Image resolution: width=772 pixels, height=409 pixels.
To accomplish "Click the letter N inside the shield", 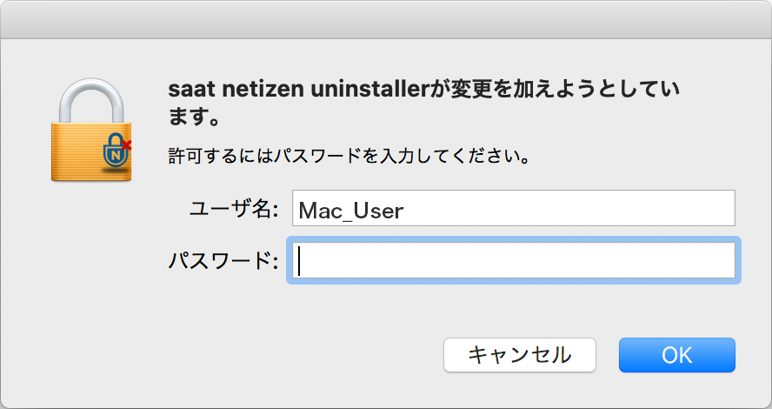I will click(x=116, y=156).
